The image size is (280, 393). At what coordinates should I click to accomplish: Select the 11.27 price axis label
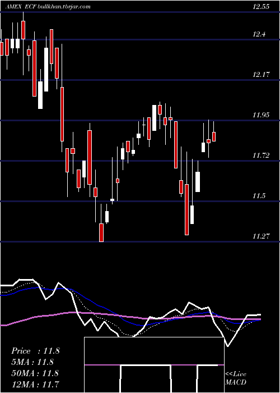261,236
